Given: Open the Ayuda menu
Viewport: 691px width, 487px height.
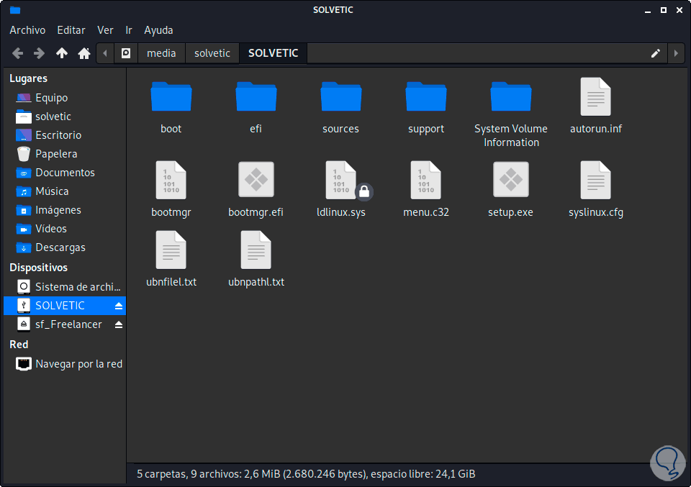Looking at the screenshot, I should pos(158,30).
